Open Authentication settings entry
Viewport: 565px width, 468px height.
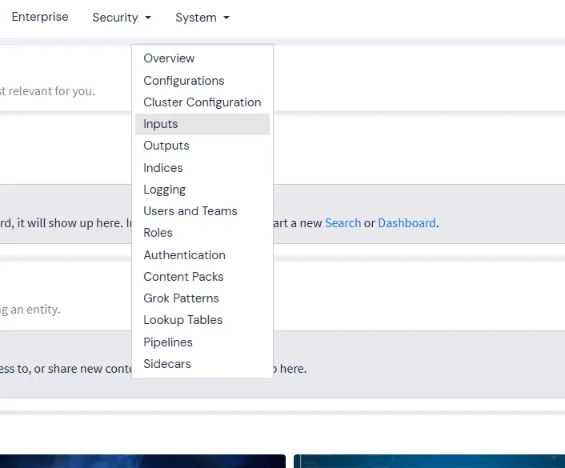coord(202,255)
